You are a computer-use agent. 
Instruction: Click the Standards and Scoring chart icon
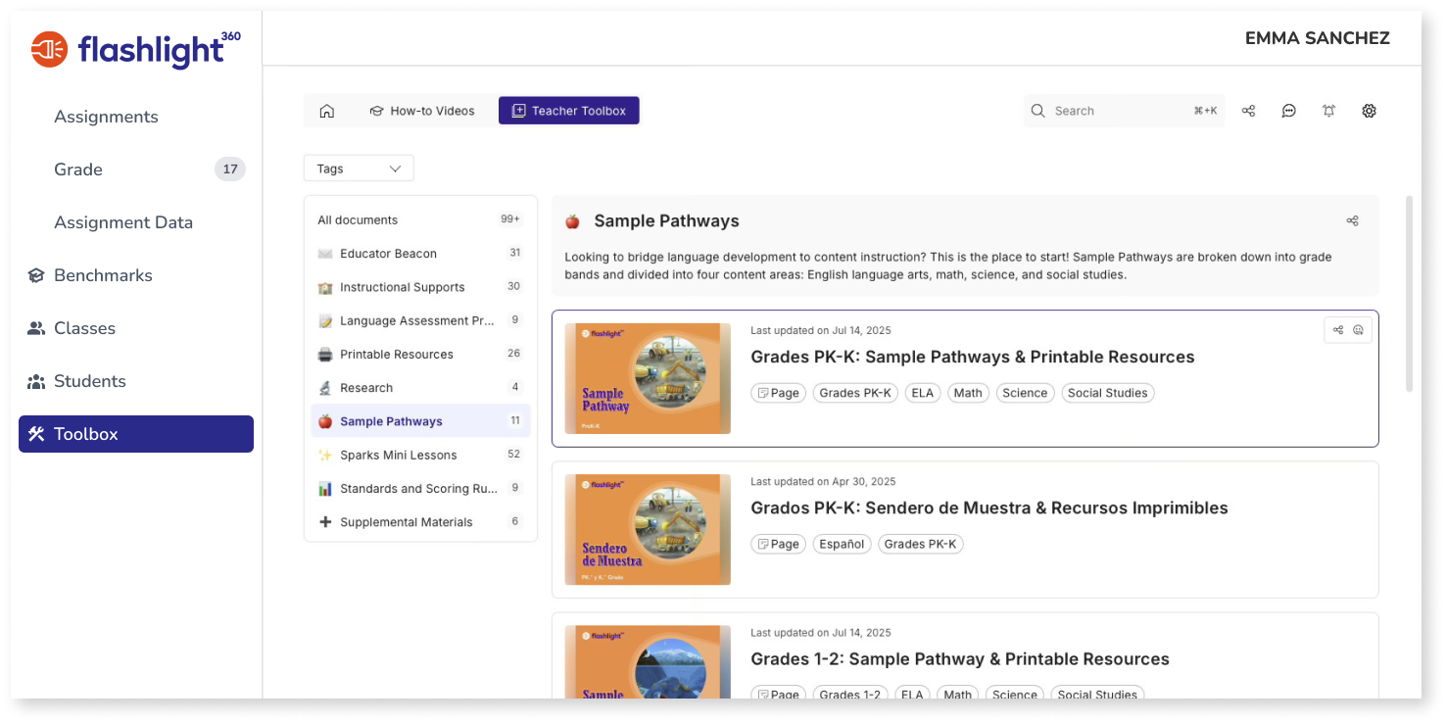point(325,488)
